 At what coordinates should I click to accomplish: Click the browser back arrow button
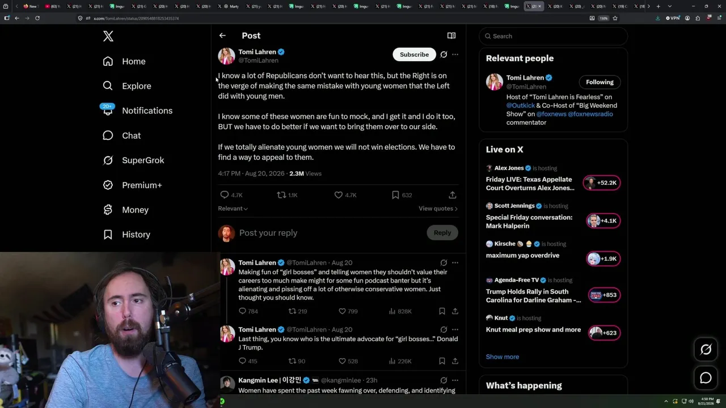pyautogui.click(x=17, y=18)
